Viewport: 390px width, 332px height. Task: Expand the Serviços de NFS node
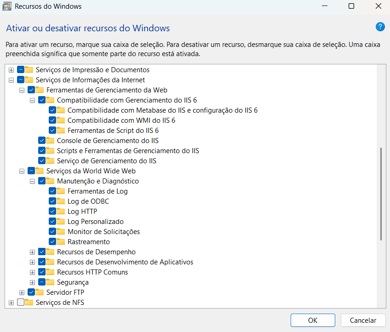11,303
